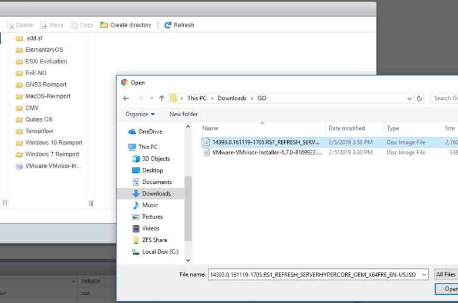This screenshot has width=458, height=303.
Task: Open Desktop in the navigation pane
Action: tap(147, 170)
